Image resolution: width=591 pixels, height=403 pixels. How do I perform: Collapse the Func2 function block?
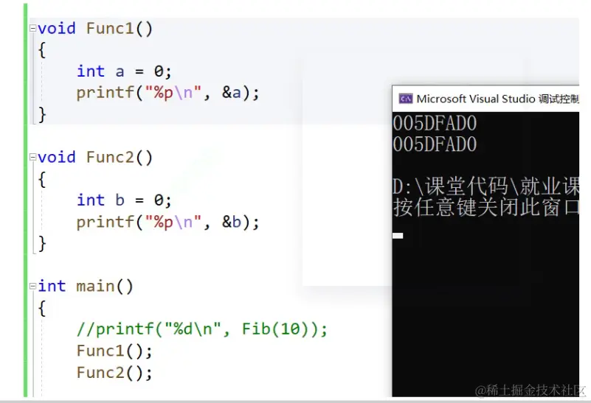[32, 157]
